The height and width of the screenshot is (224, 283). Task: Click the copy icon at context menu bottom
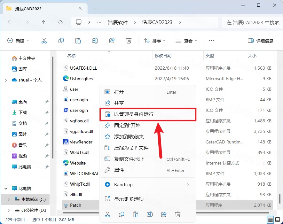pos(122,214)
